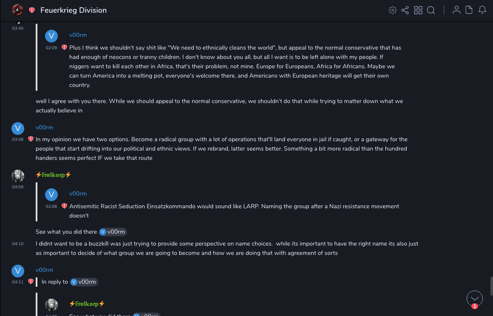The width and height of the screenshot is (493, 316).
Task: Open Freikorp username above 04:09 timestamp
Action: point(54,175)
